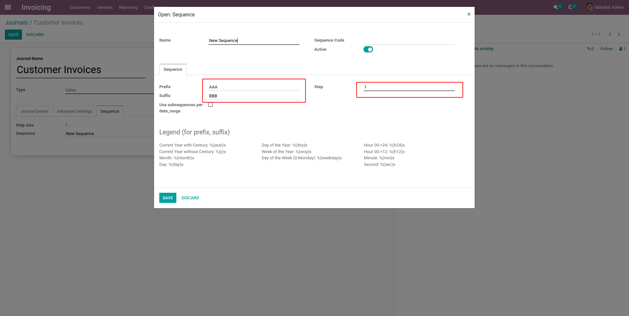Check Use subsequences per date_range box
Viewport: 629px width, 316px height.
(210, 105)
